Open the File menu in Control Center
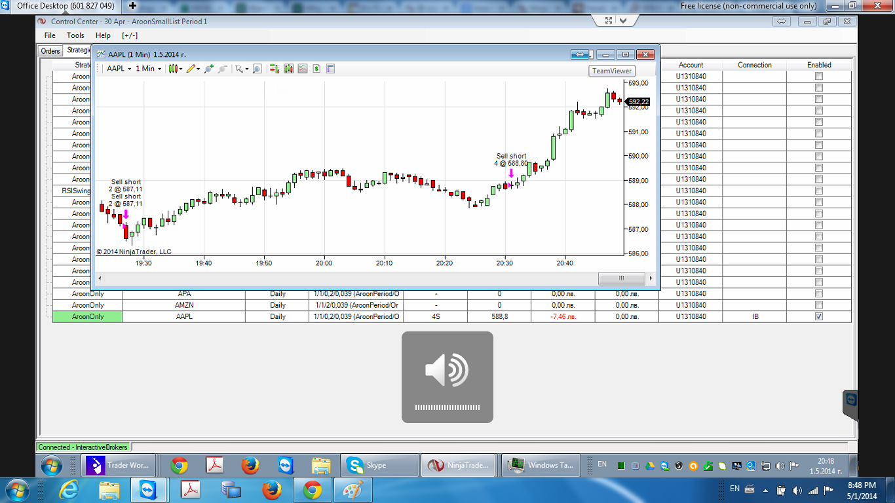The width and height of the screenshot is (895, 503). coord(50,35)
